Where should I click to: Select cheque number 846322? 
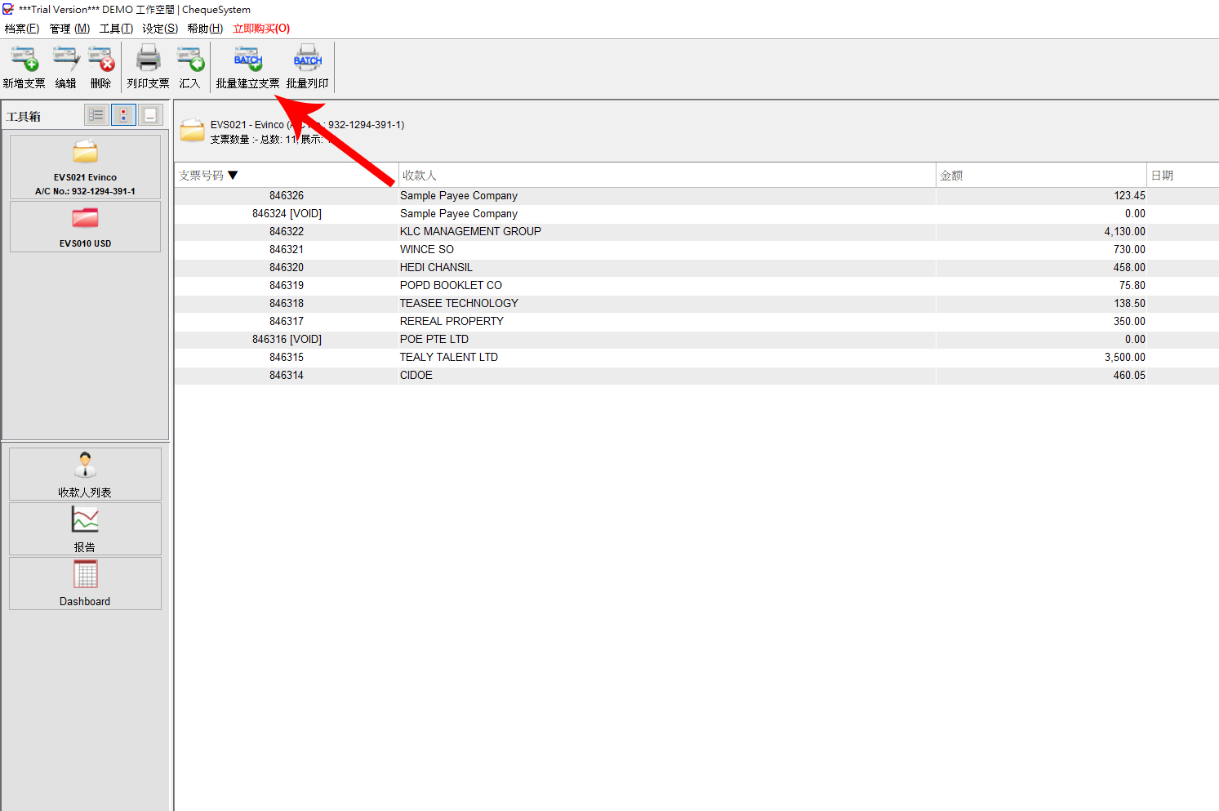point(287,232)
